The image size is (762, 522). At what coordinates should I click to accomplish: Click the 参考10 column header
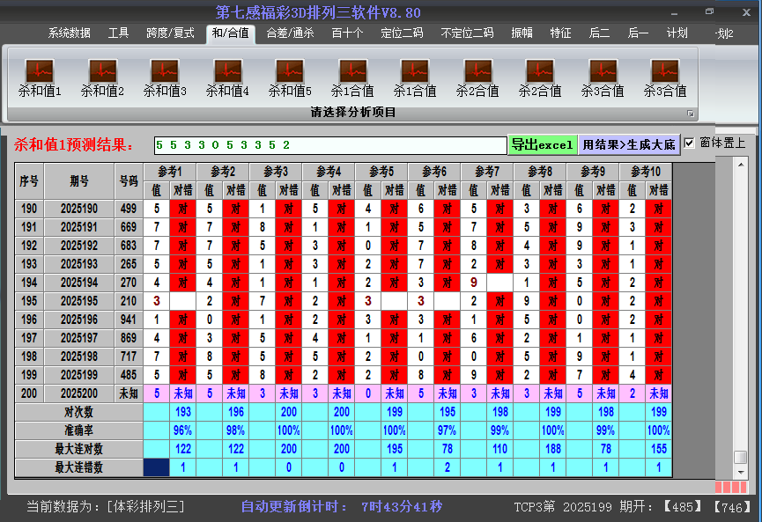click(x=646, y=172)
